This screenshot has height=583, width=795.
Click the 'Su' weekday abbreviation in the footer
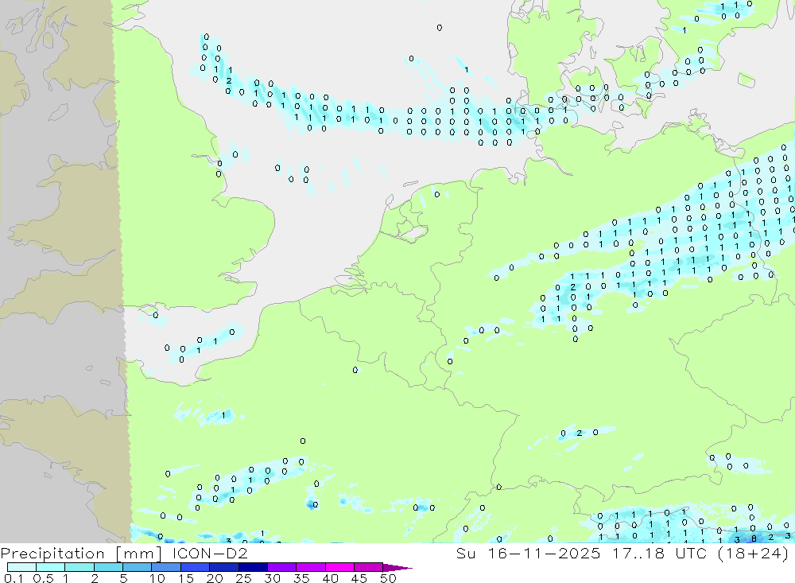(465, 553)
